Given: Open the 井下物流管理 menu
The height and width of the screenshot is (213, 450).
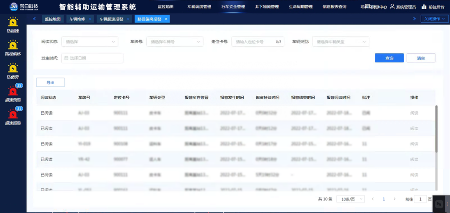Looking at the screenshot, I should 267,7.
